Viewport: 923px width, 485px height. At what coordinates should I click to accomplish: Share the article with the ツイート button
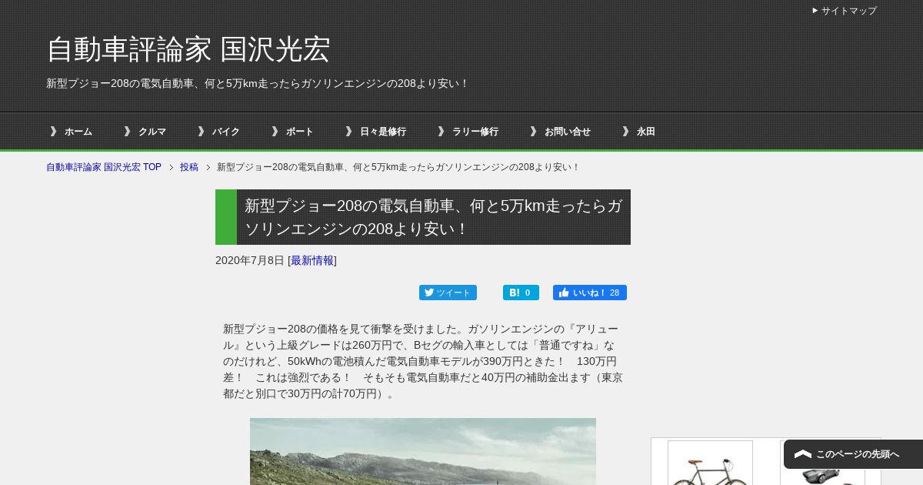click(x=448, y=293)
